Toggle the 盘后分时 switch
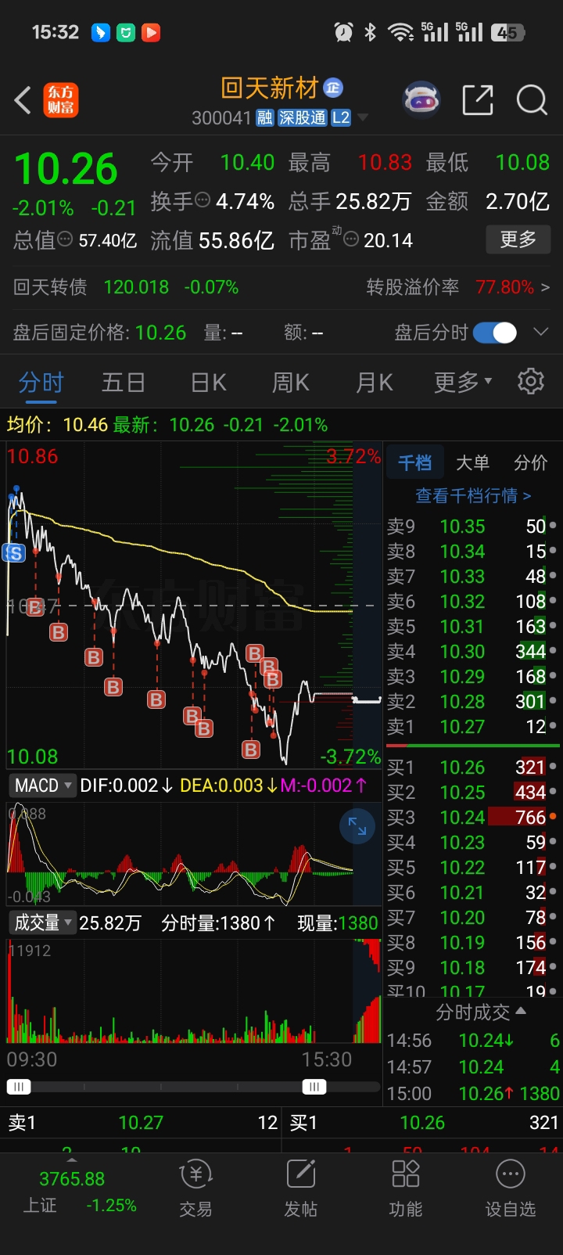The width and height of the screenshot is (563, 1255). pyautogui.click(x=495, y=333)
